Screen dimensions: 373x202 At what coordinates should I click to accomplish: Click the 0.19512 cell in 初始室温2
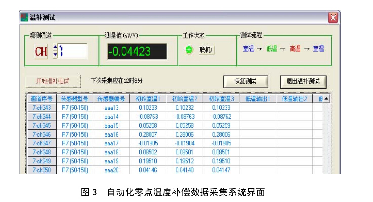[184, 161]
